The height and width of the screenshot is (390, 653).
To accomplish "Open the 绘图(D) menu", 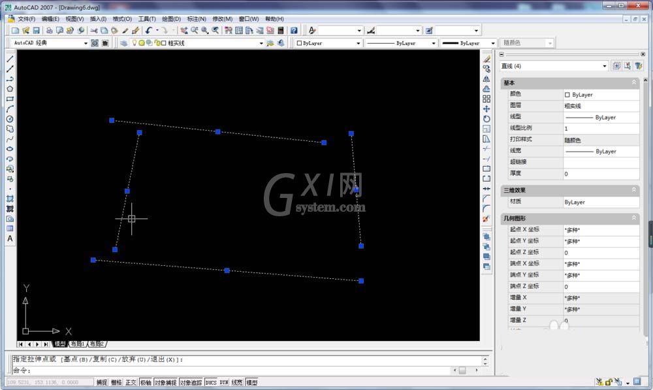I will click(x=171, y=19).
